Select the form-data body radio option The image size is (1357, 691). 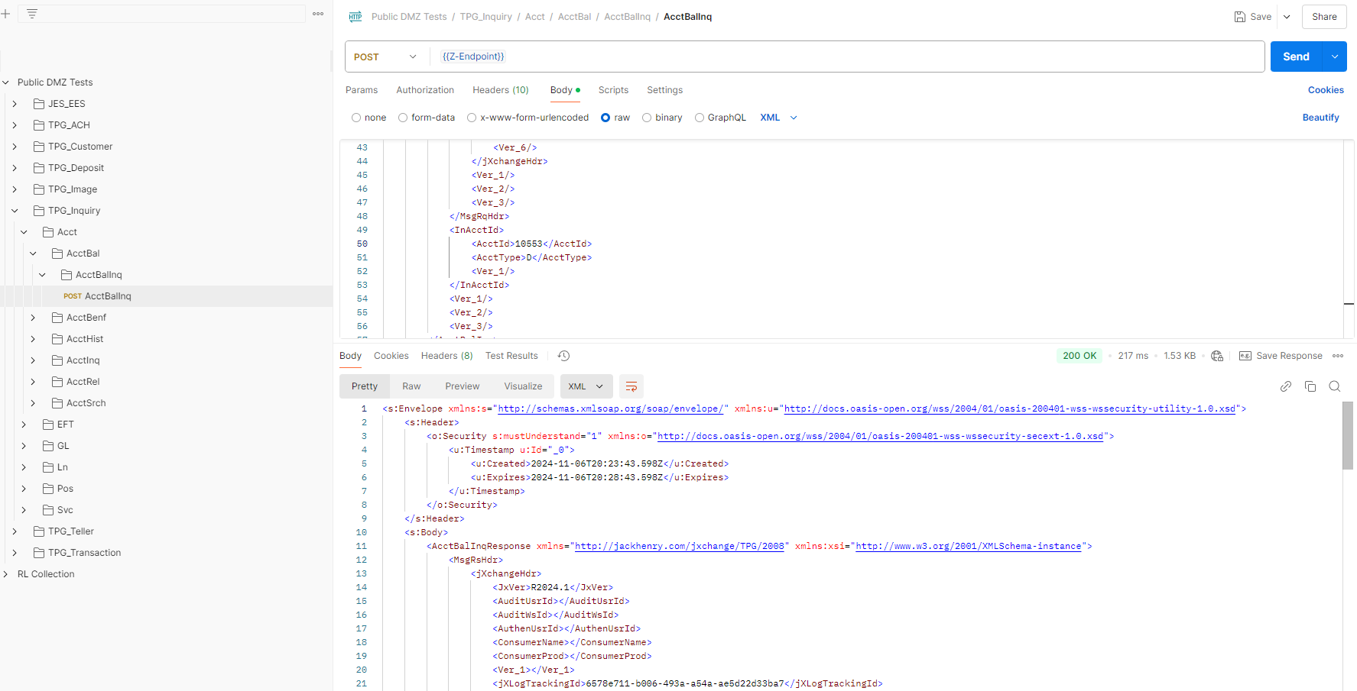click(x=403, y=118)
